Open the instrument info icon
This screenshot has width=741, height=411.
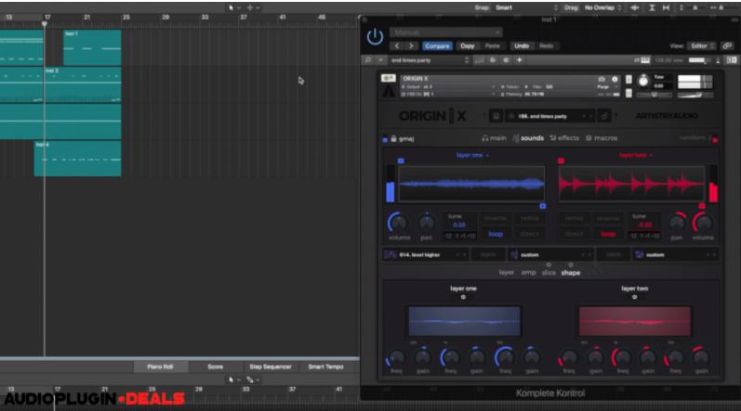[615, 79]
